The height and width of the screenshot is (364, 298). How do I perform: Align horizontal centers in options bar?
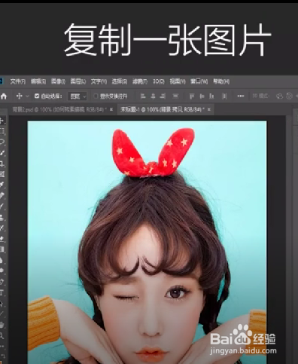tap(153, 96)
